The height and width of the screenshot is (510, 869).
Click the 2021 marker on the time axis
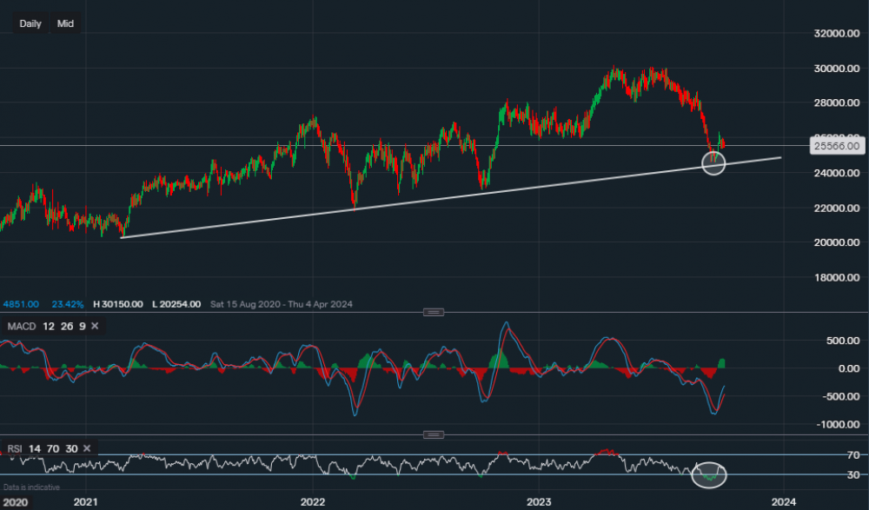point(86,501)
